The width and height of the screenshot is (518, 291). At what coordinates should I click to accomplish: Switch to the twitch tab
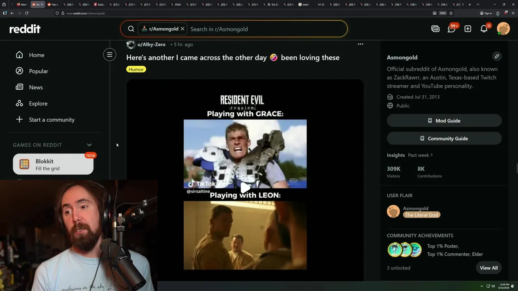(304, 4)
